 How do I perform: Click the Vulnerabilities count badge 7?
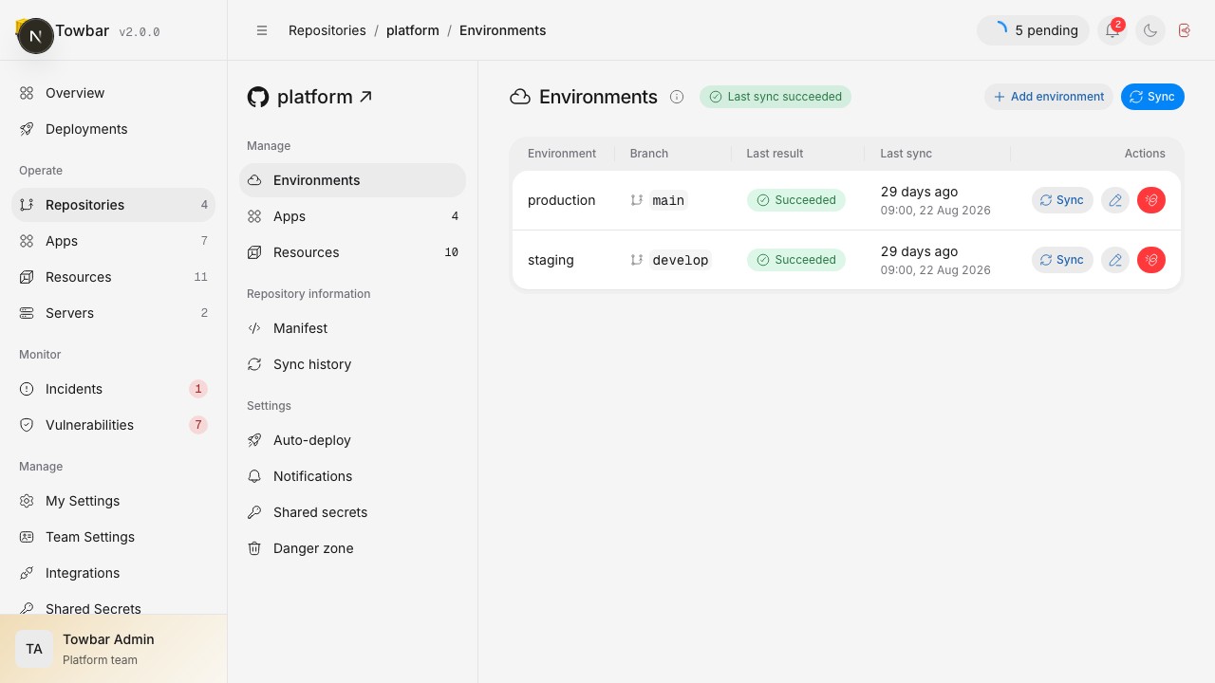198,425
